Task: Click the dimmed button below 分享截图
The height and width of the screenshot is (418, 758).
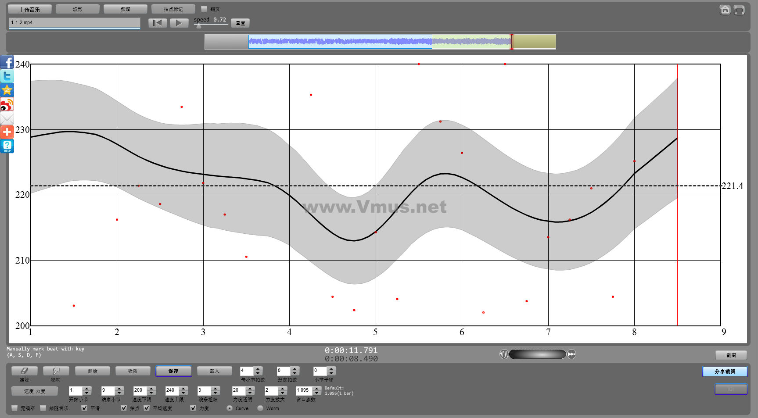Action: point(731,389)
